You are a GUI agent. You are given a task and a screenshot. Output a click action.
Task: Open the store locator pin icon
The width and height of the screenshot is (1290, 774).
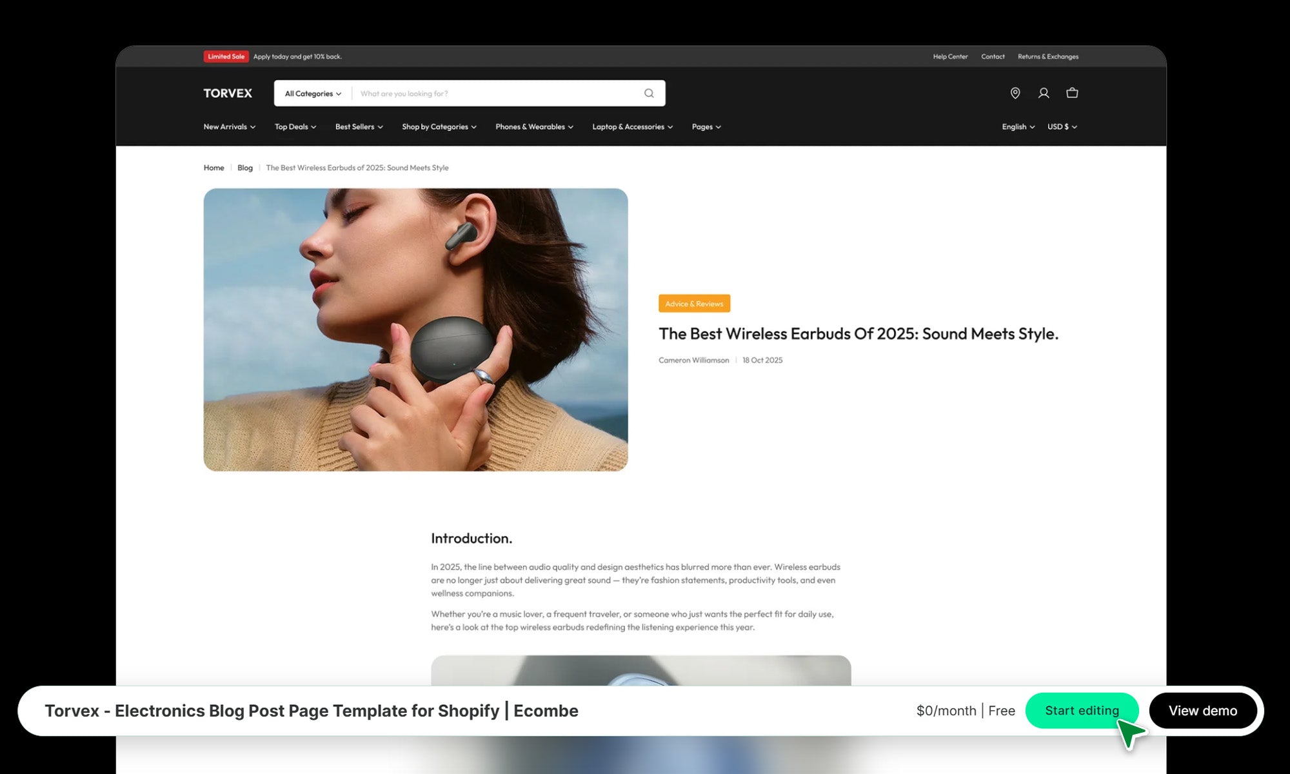(x=1015, y=94)
